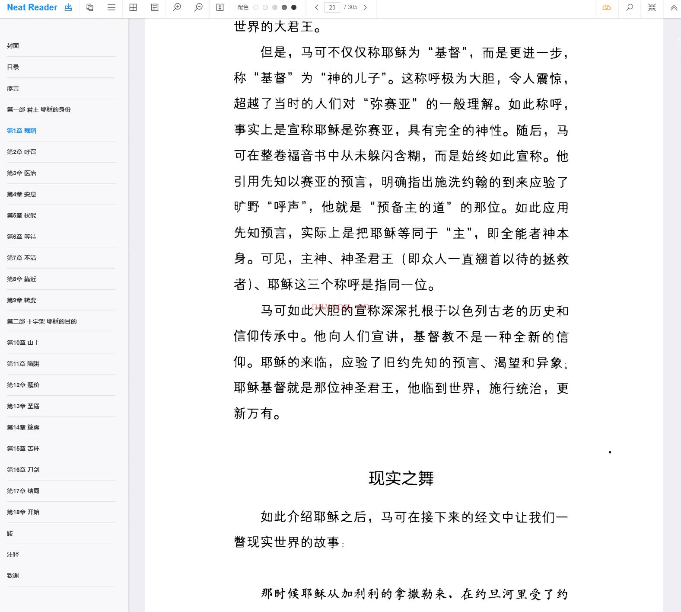Open the search magnifier icon at top right
This screenshot has width=681, height=612.
pos(630,7)
